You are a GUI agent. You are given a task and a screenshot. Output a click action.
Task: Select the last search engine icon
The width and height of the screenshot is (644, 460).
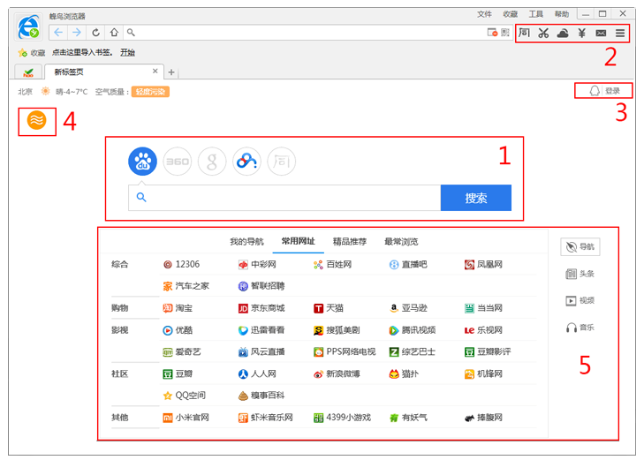281,162
